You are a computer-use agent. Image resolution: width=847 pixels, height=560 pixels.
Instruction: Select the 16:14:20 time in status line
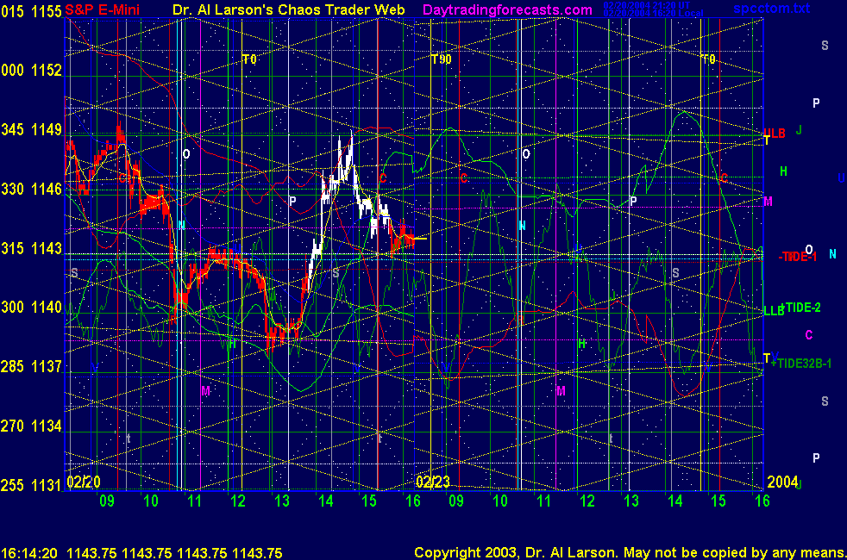(x=29, y=553)
